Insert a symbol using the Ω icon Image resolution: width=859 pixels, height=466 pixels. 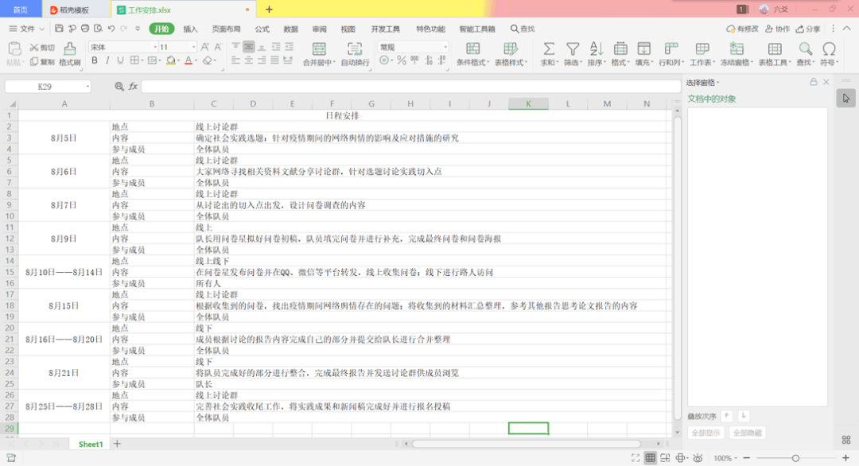click(x=829, y=50)
